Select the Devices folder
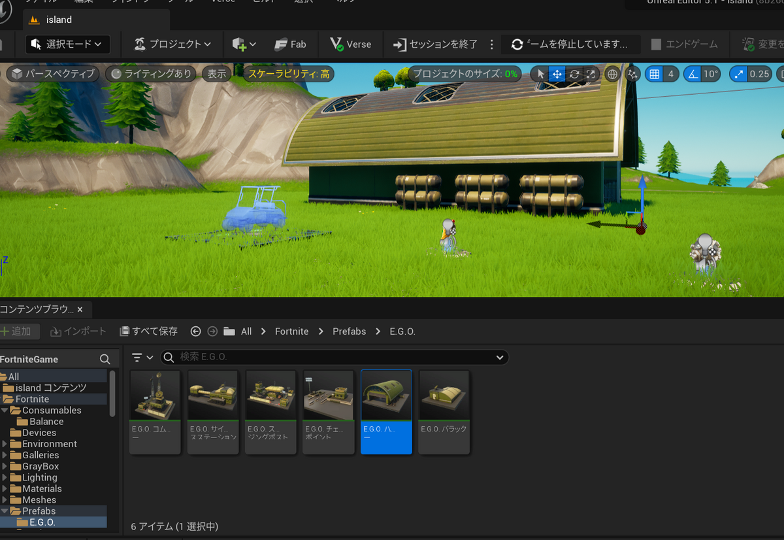 coord(39,433)
